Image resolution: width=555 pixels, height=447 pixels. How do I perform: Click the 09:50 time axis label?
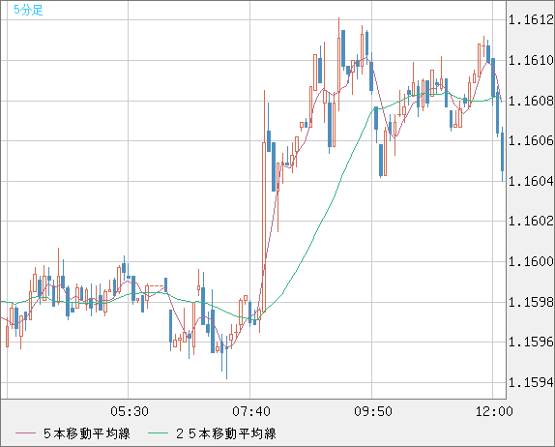tap(373, 411)
